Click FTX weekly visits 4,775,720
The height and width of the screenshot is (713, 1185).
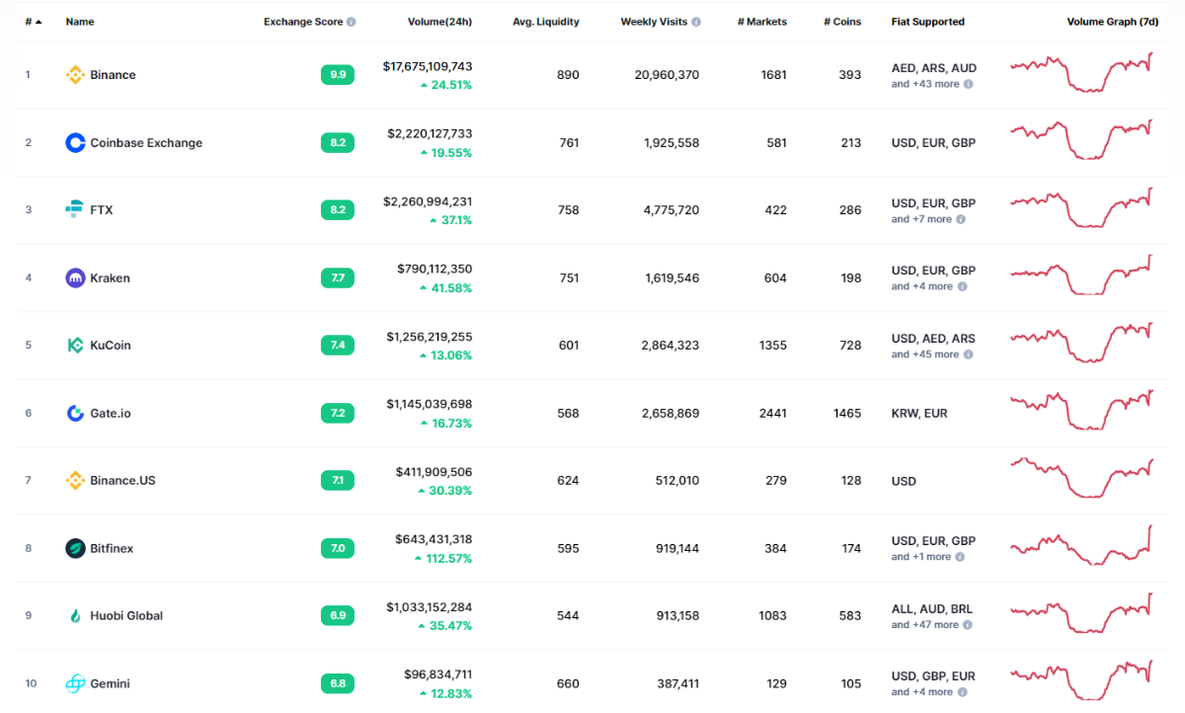[x=671, y=210]
